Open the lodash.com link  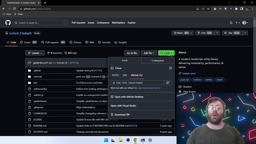189,73
